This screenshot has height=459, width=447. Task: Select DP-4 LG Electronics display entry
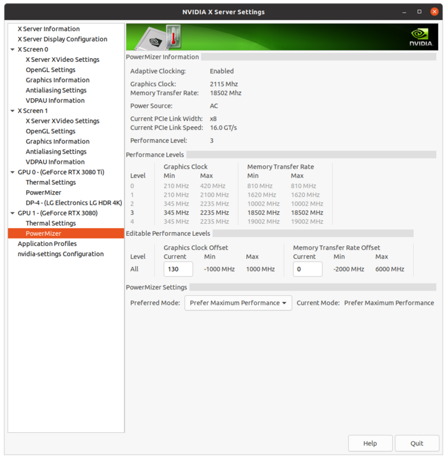click(x=73, y=203)
